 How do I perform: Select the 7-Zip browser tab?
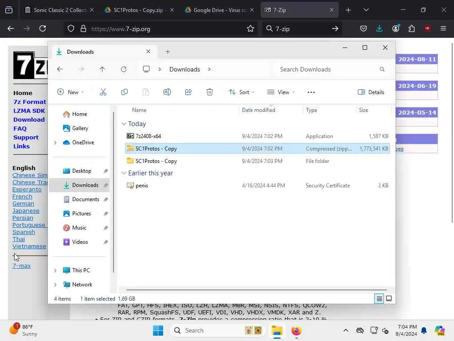click(x=299, y=10)
